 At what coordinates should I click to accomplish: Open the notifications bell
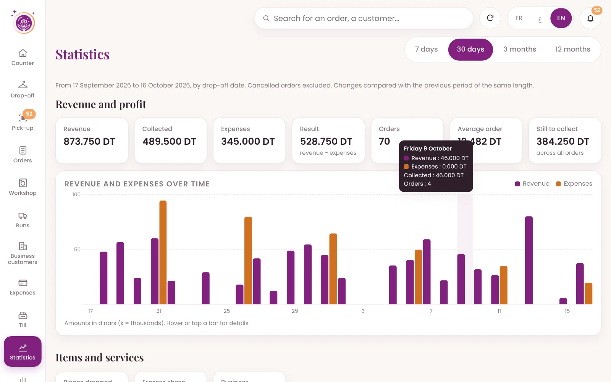pos(590,18)
